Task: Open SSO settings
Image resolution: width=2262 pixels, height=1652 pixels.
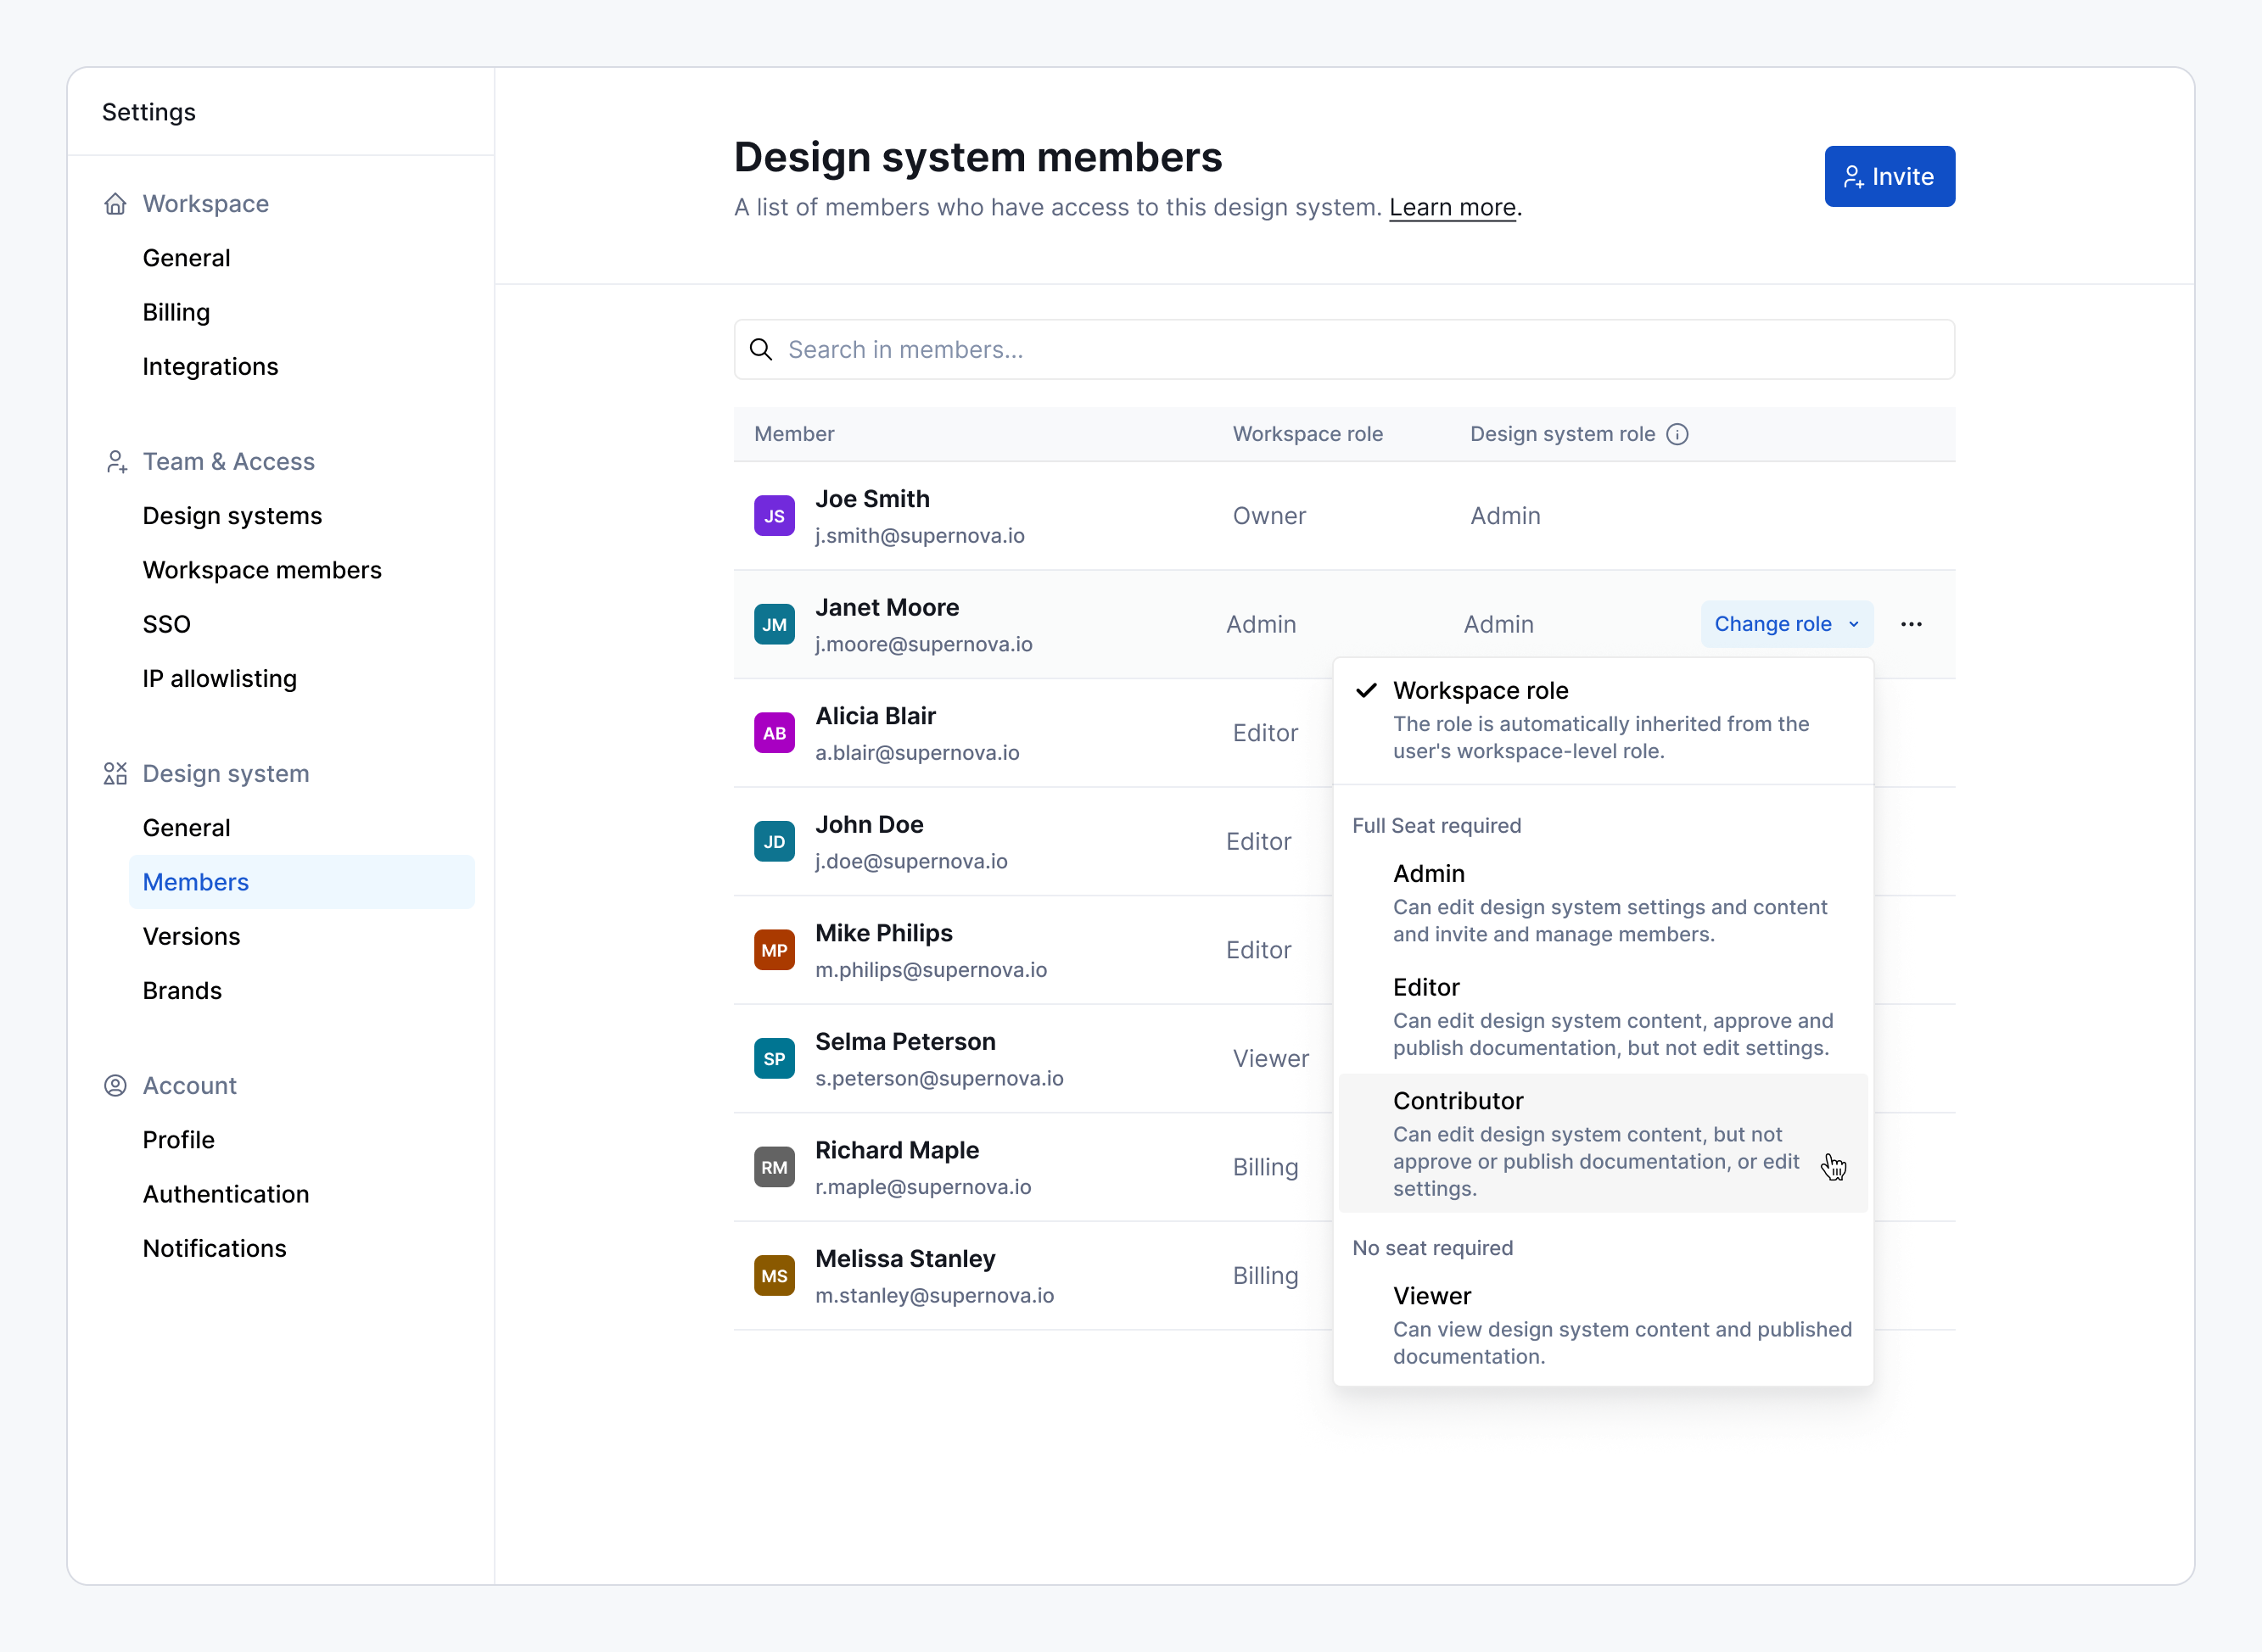Action: (167, 624)
